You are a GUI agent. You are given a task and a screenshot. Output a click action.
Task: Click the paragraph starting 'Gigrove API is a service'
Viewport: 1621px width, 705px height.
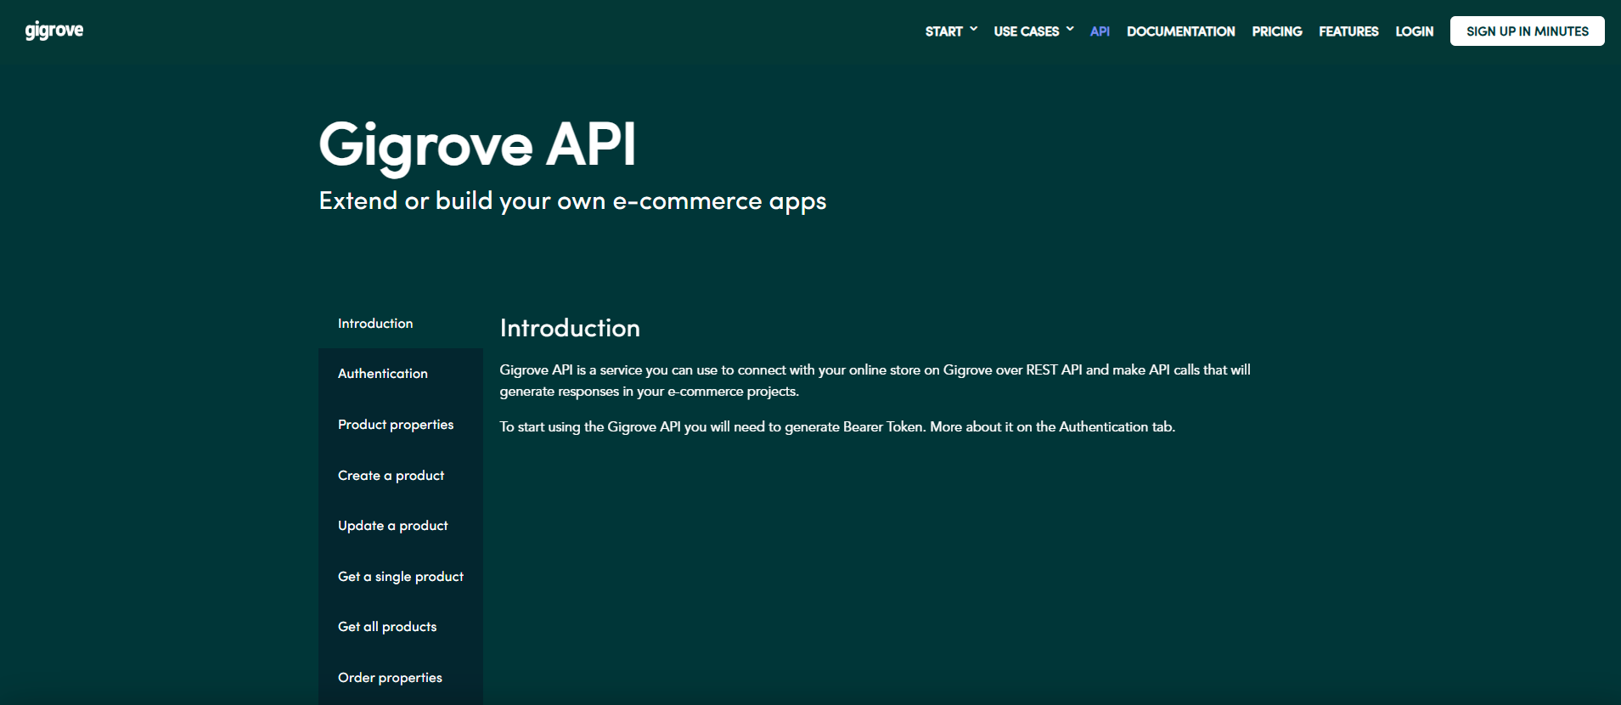(875, 381)
